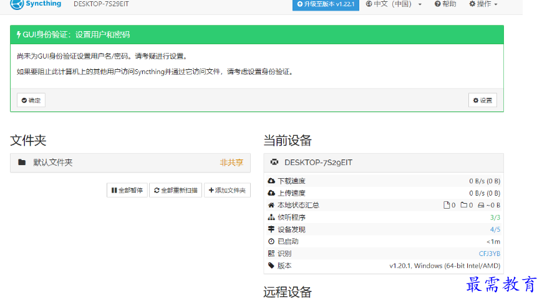Image resolution: width=542 pixels, height=304 pixels.
Task: Click the gear icon in the 设置 button
Action: (x=476, y=100)
